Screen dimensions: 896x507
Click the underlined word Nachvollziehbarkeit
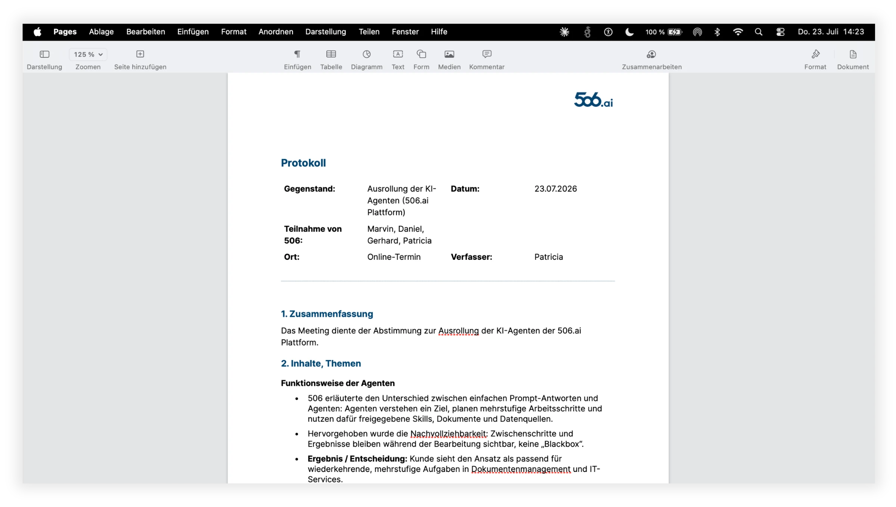click(x=448, y=434)
